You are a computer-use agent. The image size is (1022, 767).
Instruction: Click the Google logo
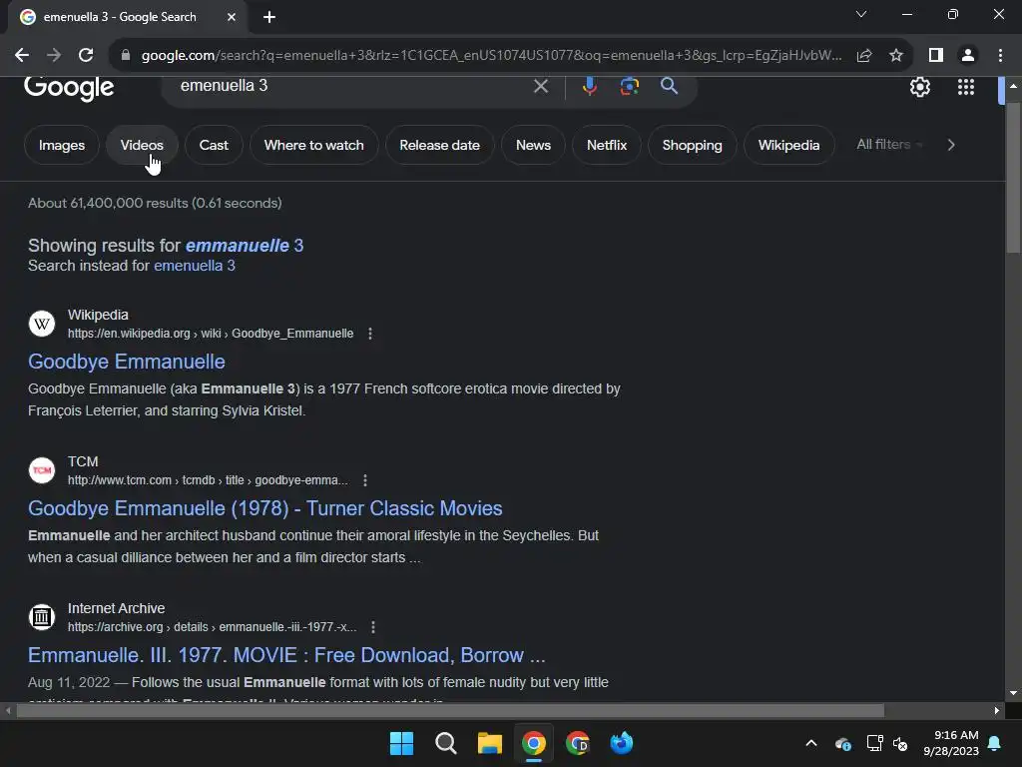click(69, 89)
